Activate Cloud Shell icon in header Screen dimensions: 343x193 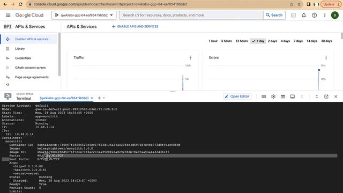click(293, 15)
